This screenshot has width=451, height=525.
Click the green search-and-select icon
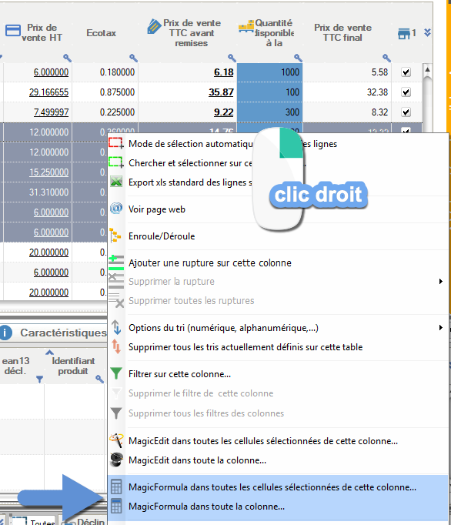(x=116, y=162)
